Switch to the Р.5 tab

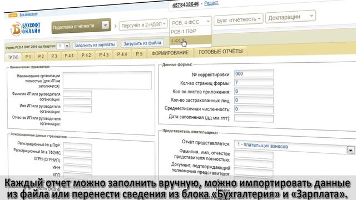(139, 54)
